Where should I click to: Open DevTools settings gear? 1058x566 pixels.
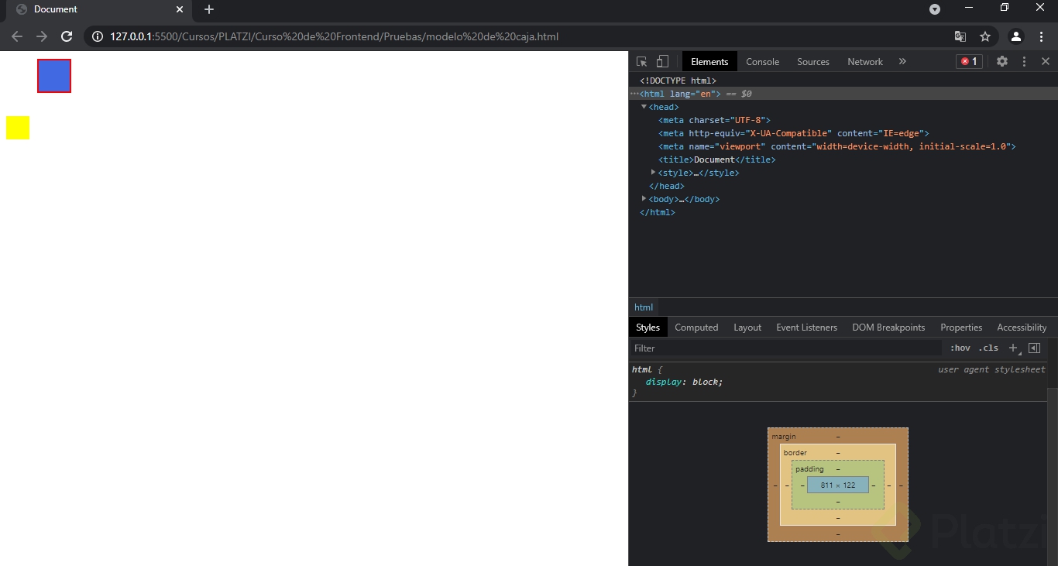click(1002, 61)
